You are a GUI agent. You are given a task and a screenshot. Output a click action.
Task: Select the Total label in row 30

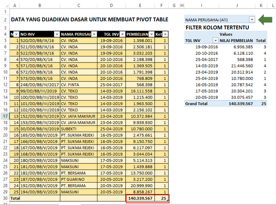click(x=15, y=198)
